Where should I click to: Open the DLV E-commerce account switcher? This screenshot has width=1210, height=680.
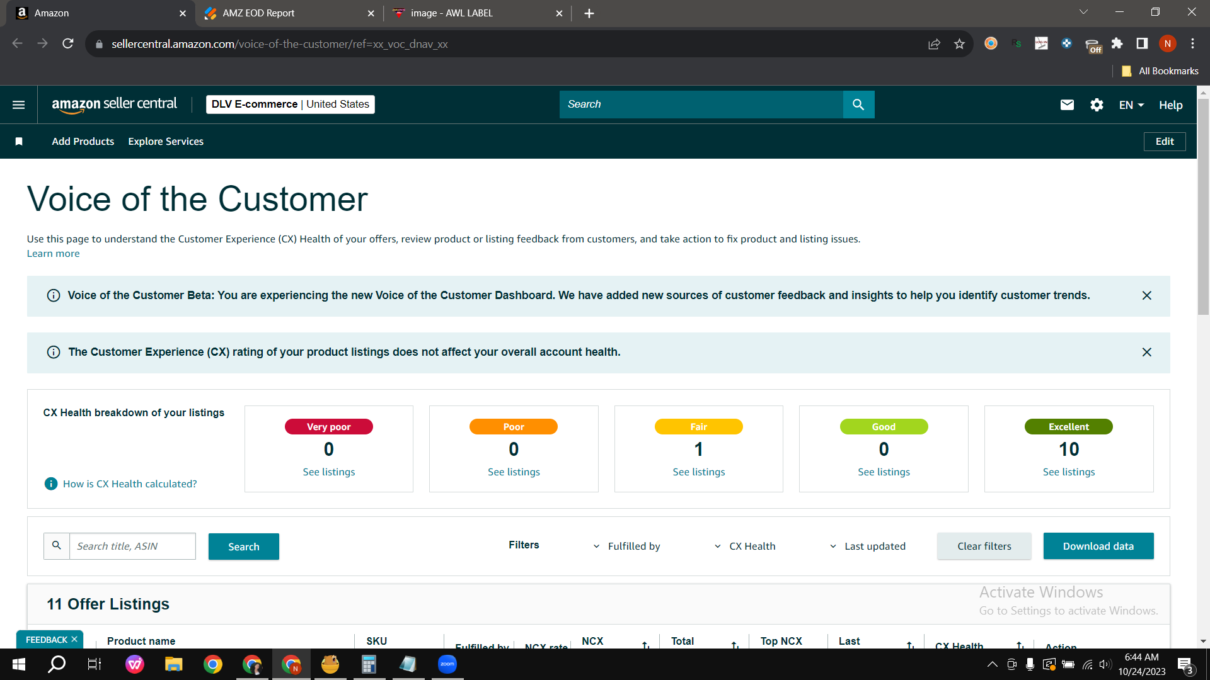click(291, 105)
